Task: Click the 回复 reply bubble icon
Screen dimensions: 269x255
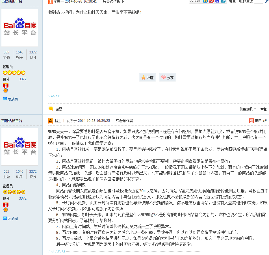Action: pos(51,109)
